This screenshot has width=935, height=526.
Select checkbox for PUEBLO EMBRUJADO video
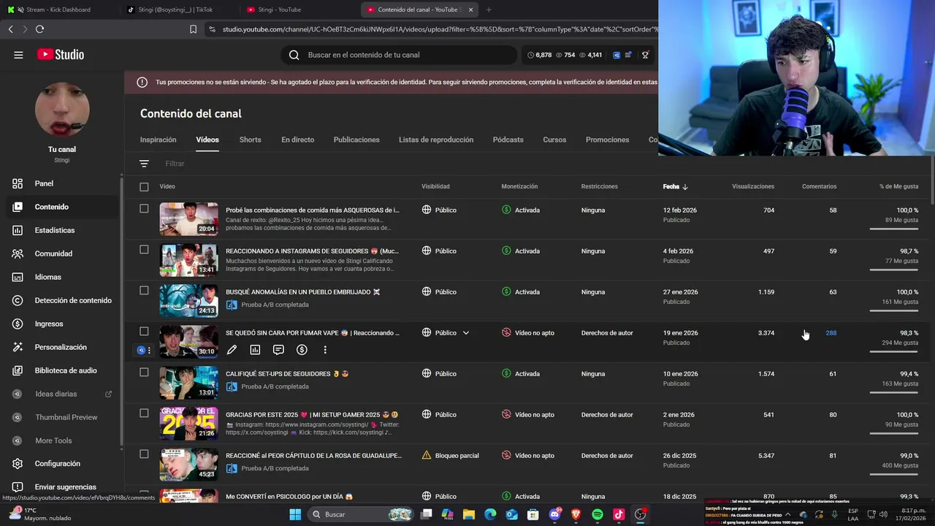point(144,291)
